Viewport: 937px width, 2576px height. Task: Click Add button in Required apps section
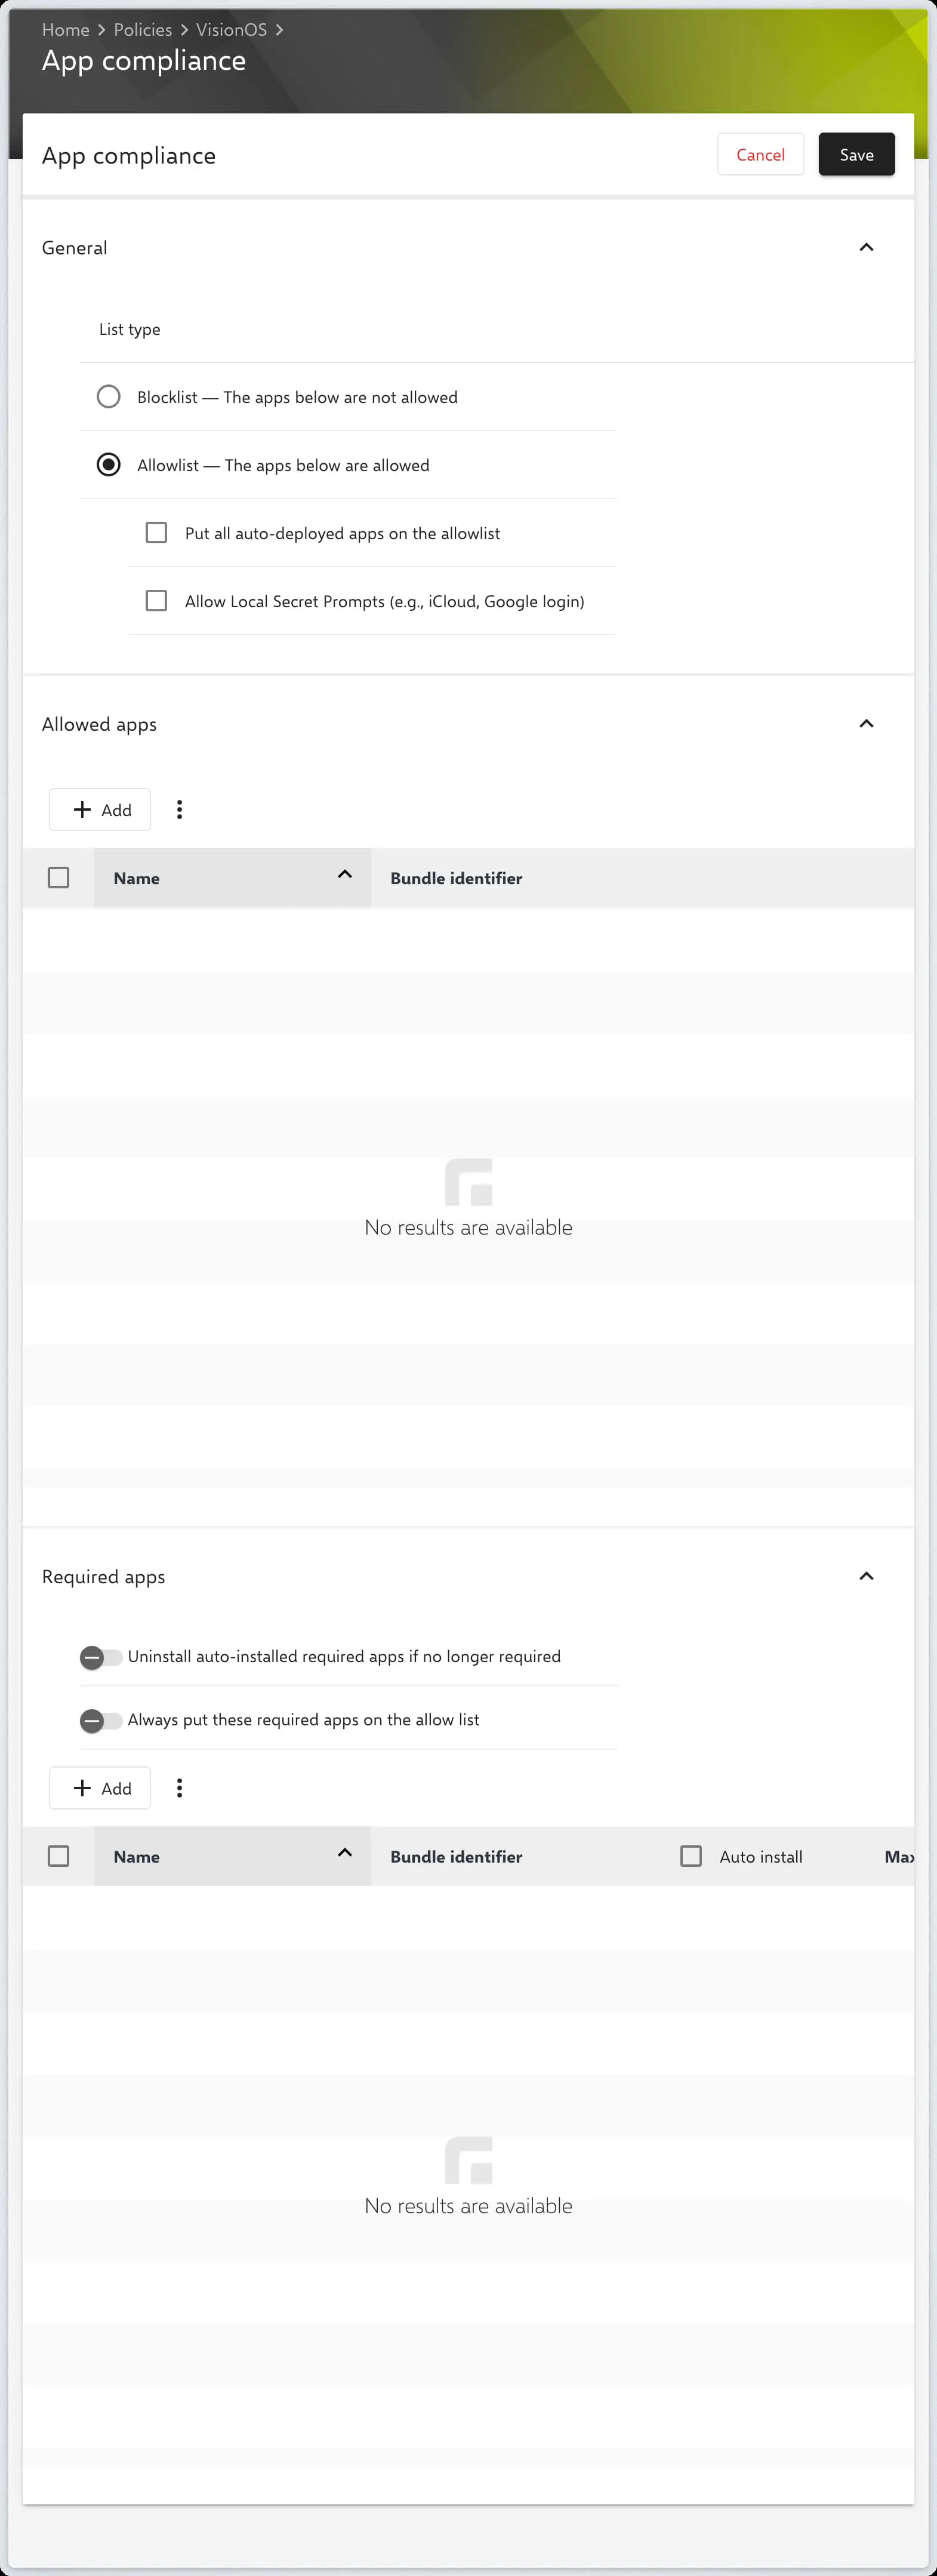tap(100, 1788)
